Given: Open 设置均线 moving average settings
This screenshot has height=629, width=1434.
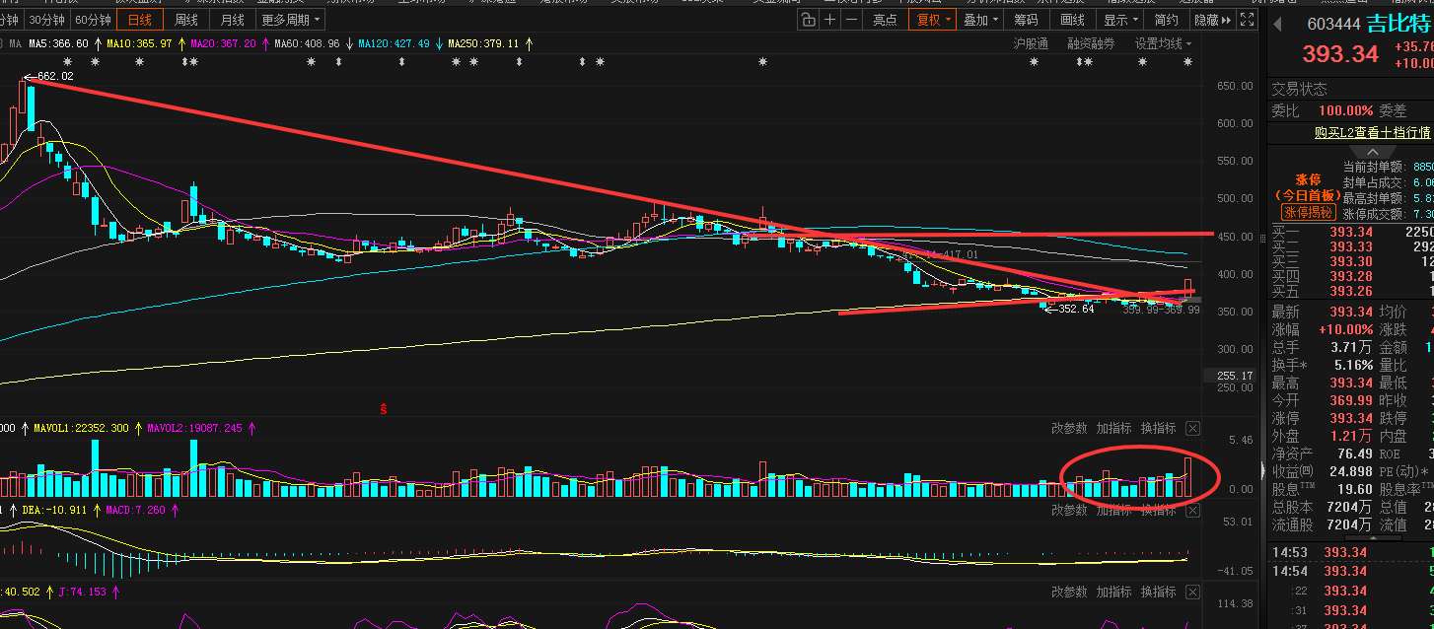Looking at the screenshot, I should tap(1163, 43).
